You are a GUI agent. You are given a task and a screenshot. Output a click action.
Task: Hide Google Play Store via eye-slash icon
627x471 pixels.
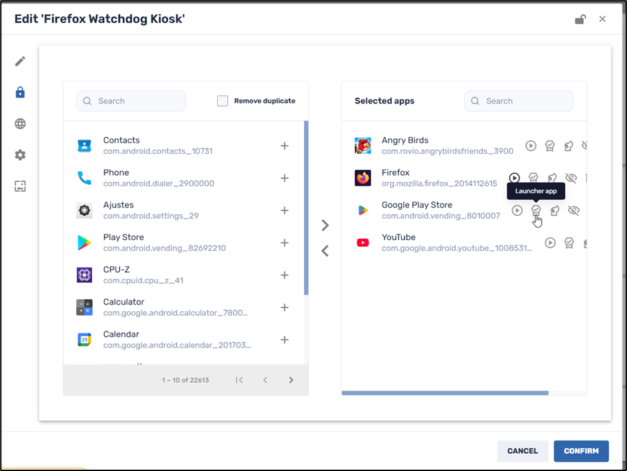coord(573,210)
